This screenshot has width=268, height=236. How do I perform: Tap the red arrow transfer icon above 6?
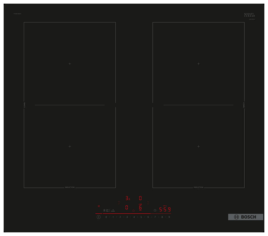tap(140, 204)
